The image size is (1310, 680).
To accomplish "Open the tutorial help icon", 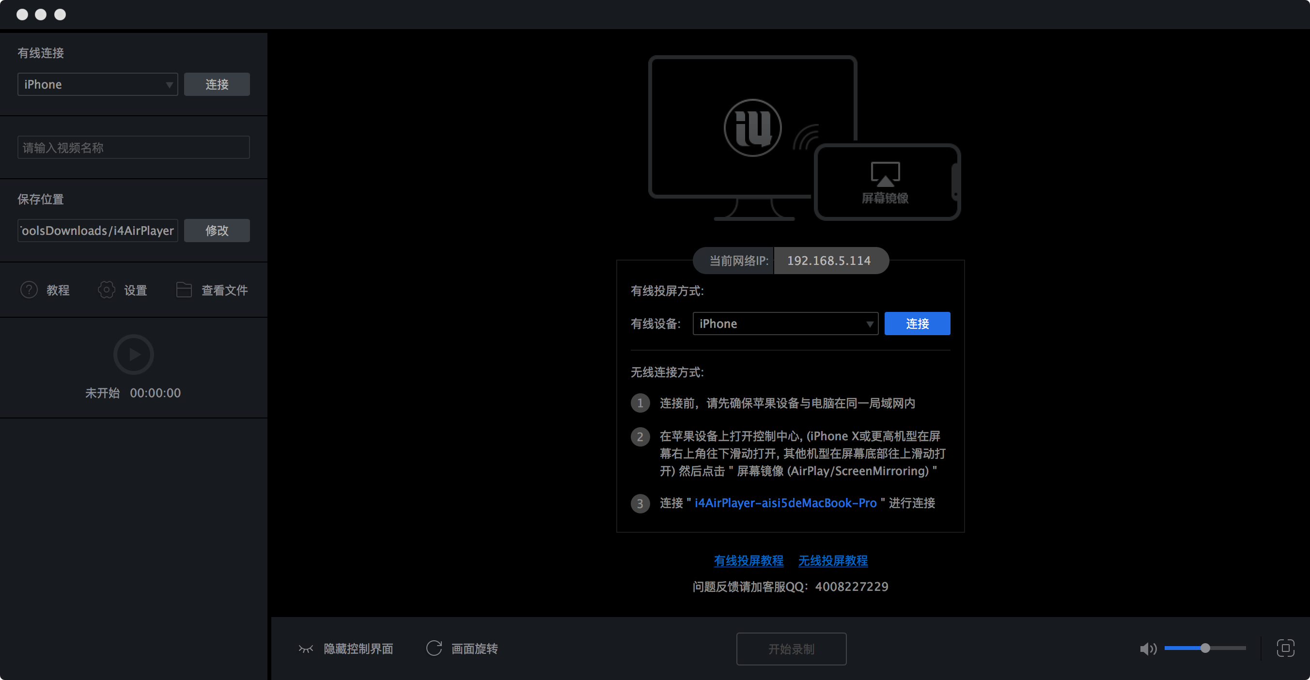I will point(29,290).
